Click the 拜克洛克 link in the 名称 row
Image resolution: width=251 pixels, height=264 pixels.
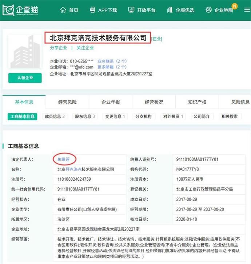point(73,169)
